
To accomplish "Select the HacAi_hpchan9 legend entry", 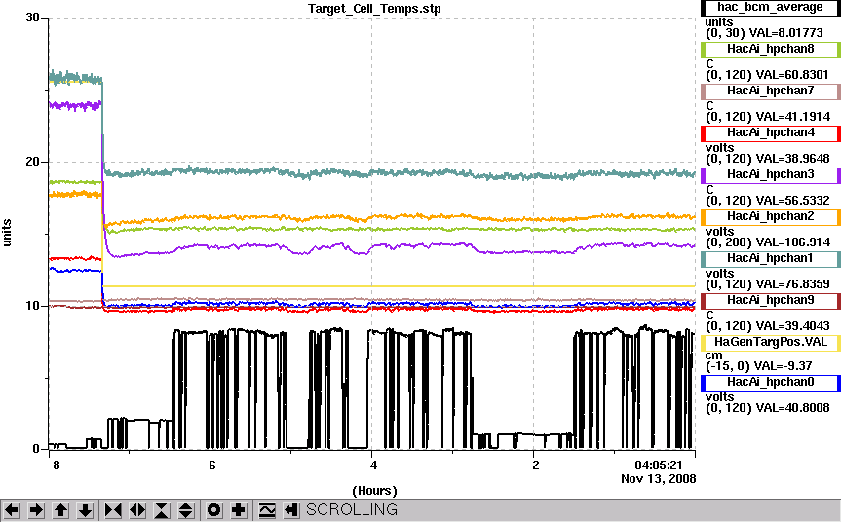I will tap(770, 300).
